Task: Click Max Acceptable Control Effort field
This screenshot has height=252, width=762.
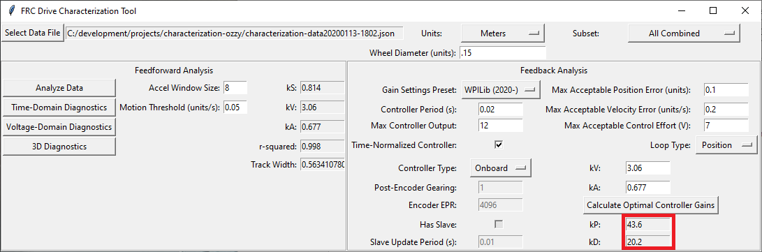Action: click(726, 126)
